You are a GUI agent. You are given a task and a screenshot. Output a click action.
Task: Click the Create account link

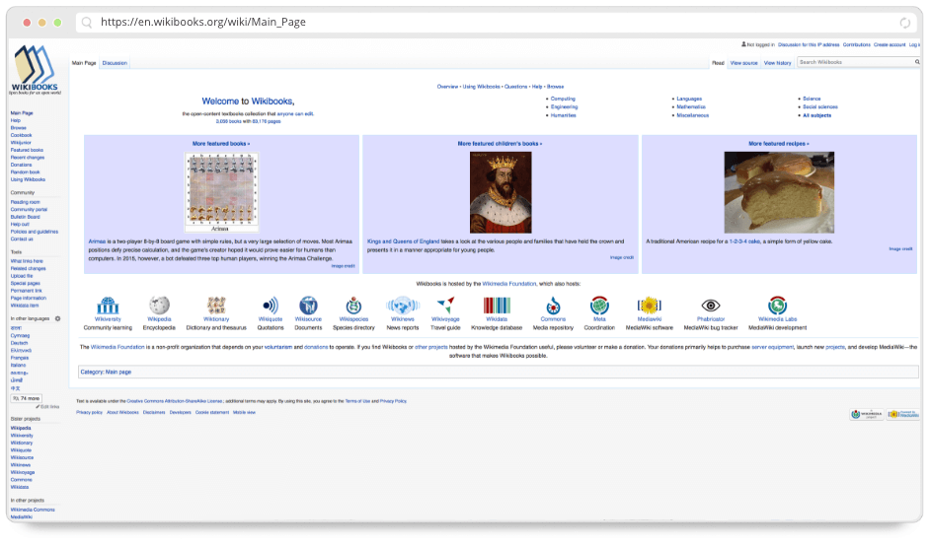click(890, 45)
